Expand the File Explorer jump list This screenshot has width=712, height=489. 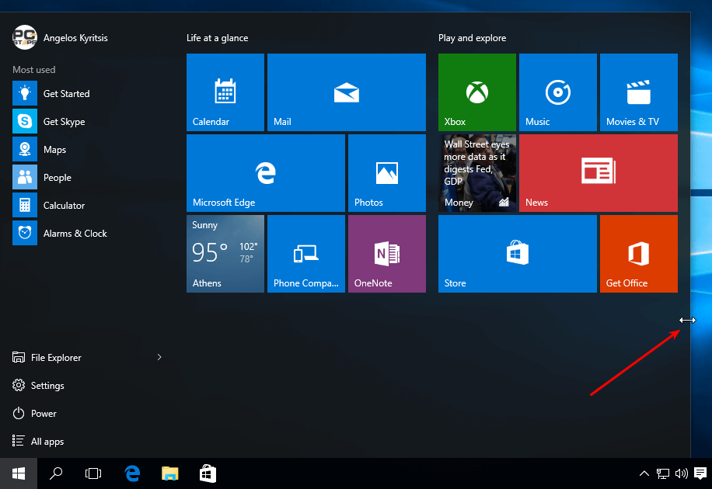click(159, 357)
